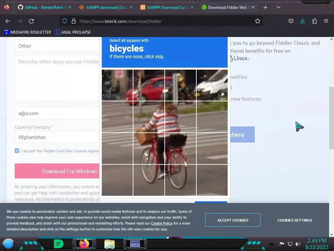Click the ACCEPT COOKIES button
This screenshot has width=334, height=251.
click(x=233, y=220)
